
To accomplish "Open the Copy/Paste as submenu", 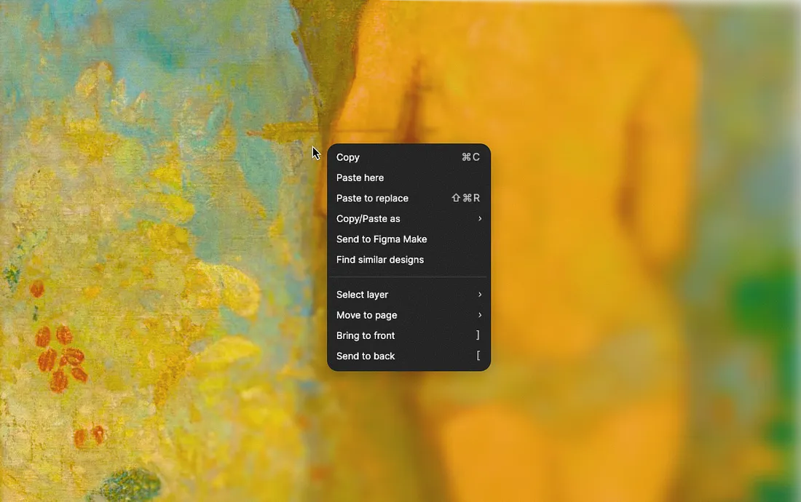I will coord(409,218).
